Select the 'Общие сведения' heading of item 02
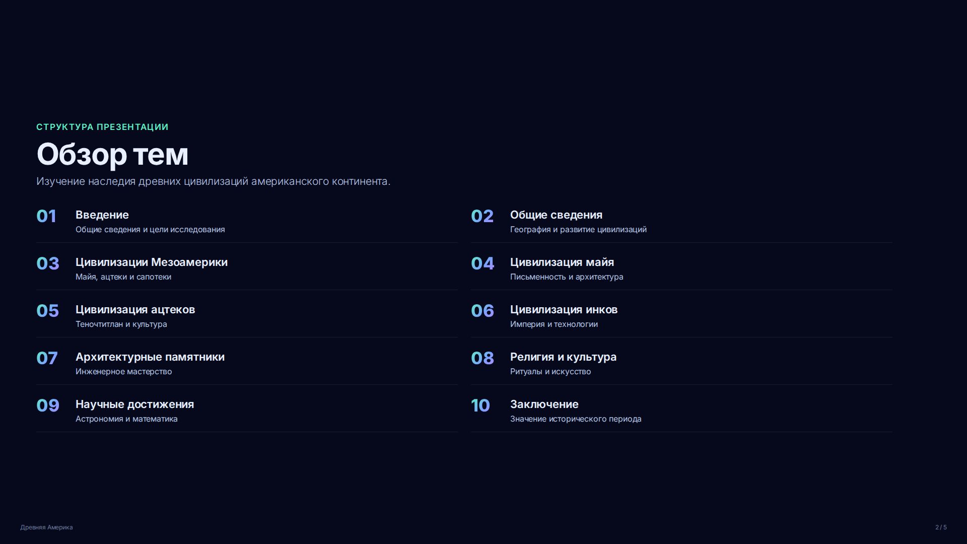Screen dimensions: 967x544 [556, 215]
